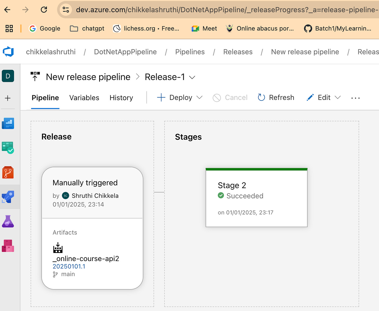Click Releases in breadcrumb
The image size is (379, 311).
tap(238, 52)
